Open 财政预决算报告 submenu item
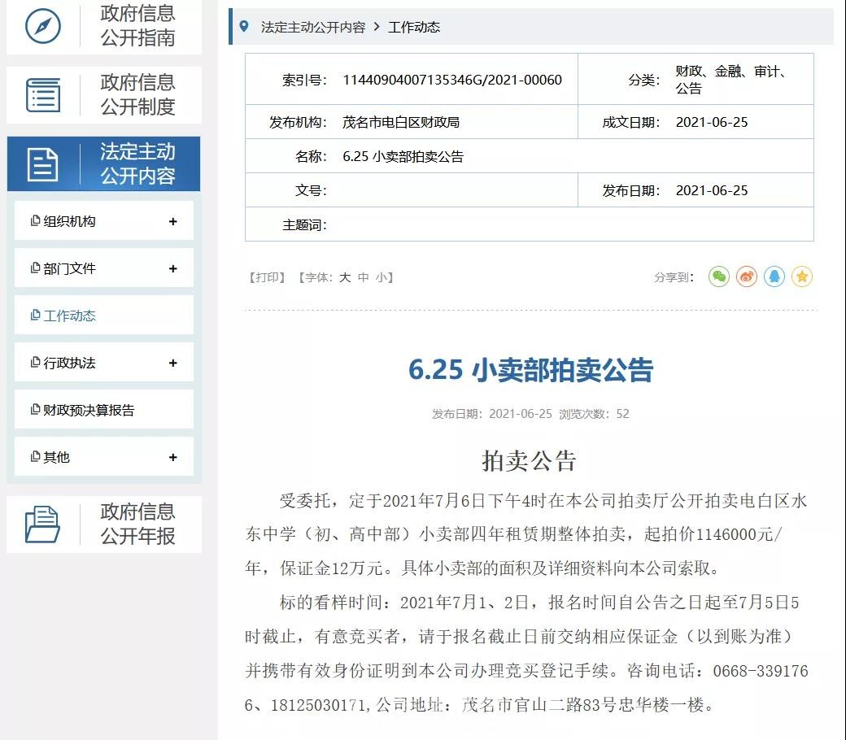This screenshot has height=740, width=846. (x=103, y=409)
